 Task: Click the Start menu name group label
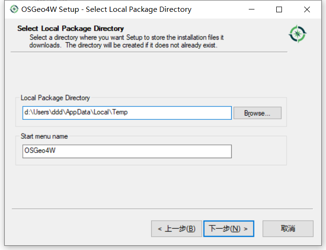point(44,136)
